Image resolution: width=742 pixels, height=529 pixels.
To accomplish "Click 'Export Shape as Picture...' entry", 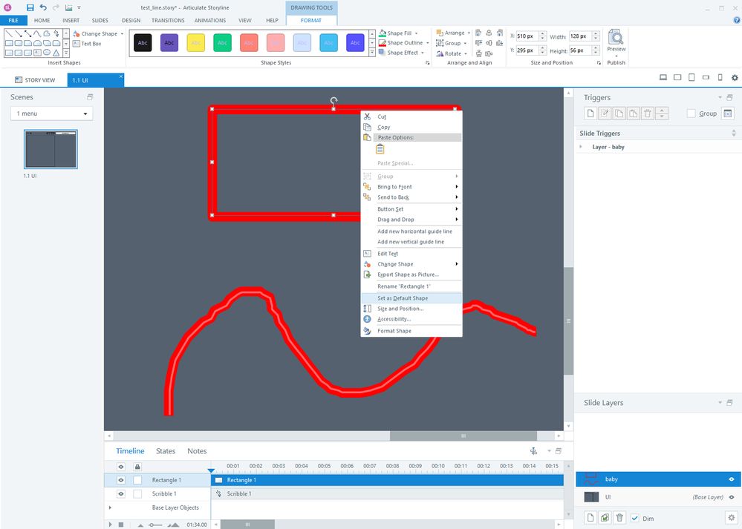I will coord(411,275).
